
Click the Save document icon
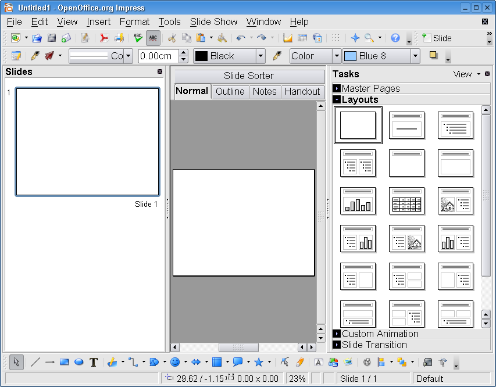click(x=51, y=38)
